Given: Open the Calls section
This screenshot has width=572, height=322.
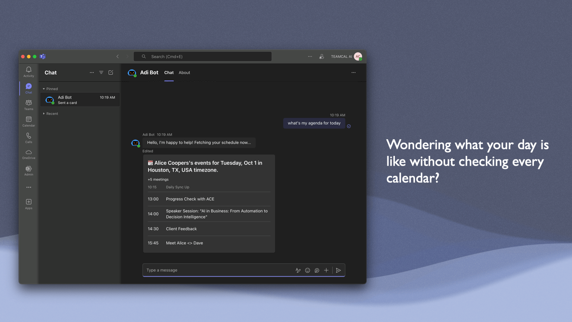Looking at the screenshot, I should point(28,138).
